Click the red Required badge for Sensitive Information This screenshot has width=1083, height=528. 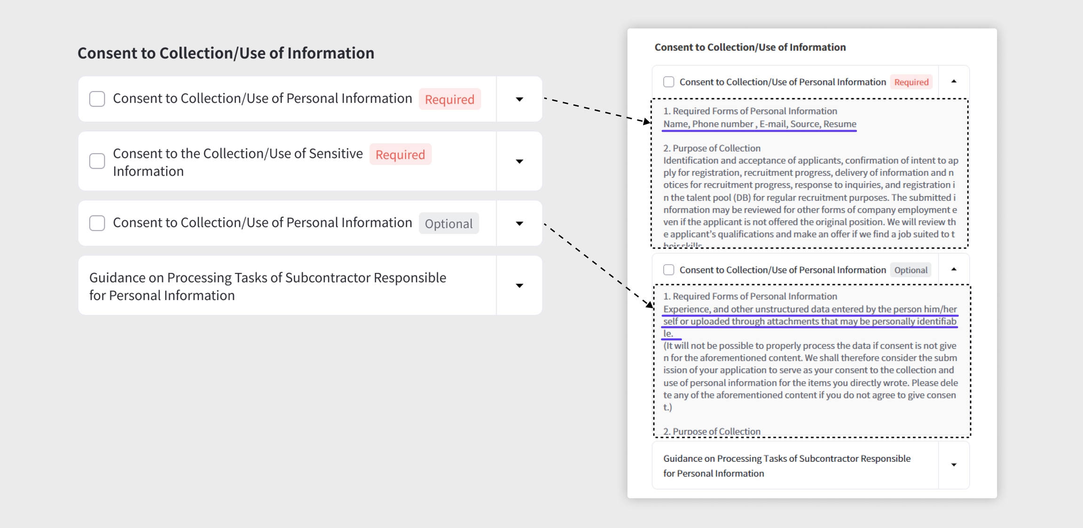(400, 155)
